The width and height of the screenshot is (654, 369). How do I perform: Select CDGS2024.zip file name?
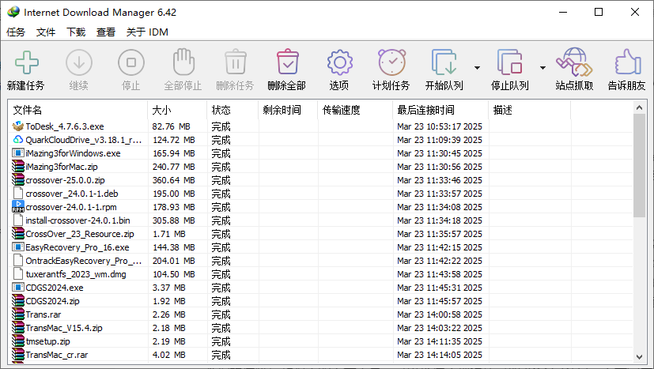click(52, 300)
